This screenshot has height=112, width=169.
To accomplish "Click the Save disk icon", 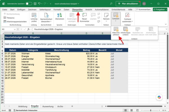I will point(35,4).
